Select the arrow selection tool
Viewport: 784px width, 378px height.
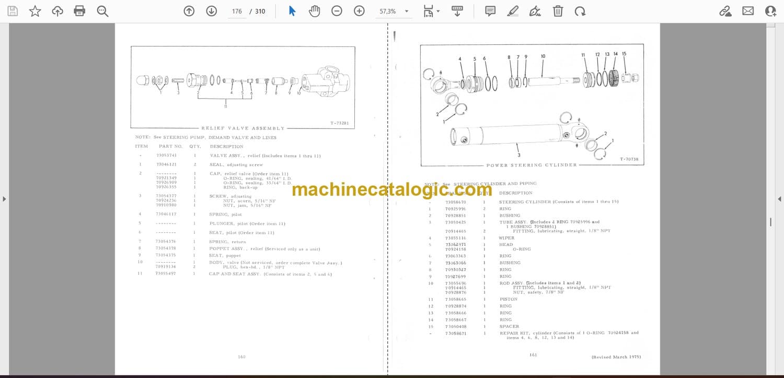(x=292, y=11)
